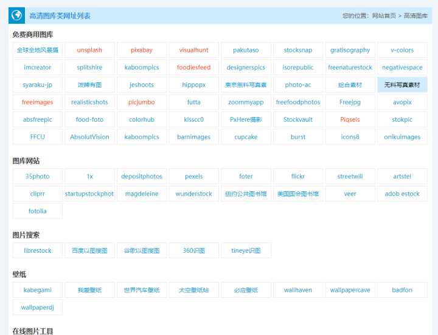This screenshot has height=335, width=438.
Task: Click the picjumbo link
Action: [142, 102]
